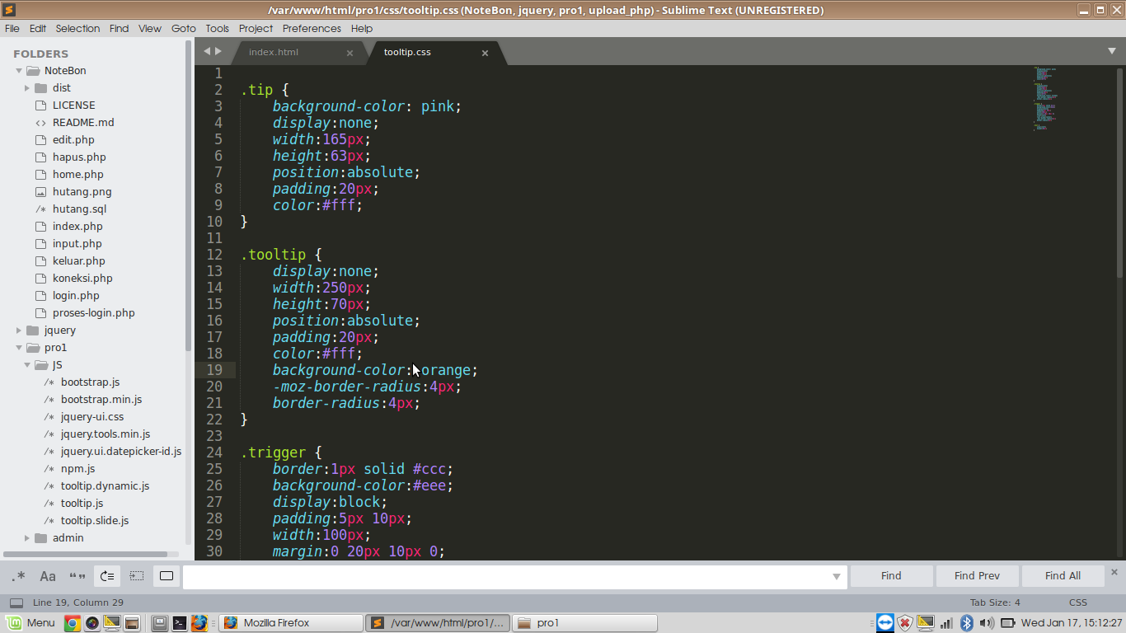This screenshot has width=1126, height=633.
Task: Change CSS syntax in status bar
Action: pos(1077,603)
